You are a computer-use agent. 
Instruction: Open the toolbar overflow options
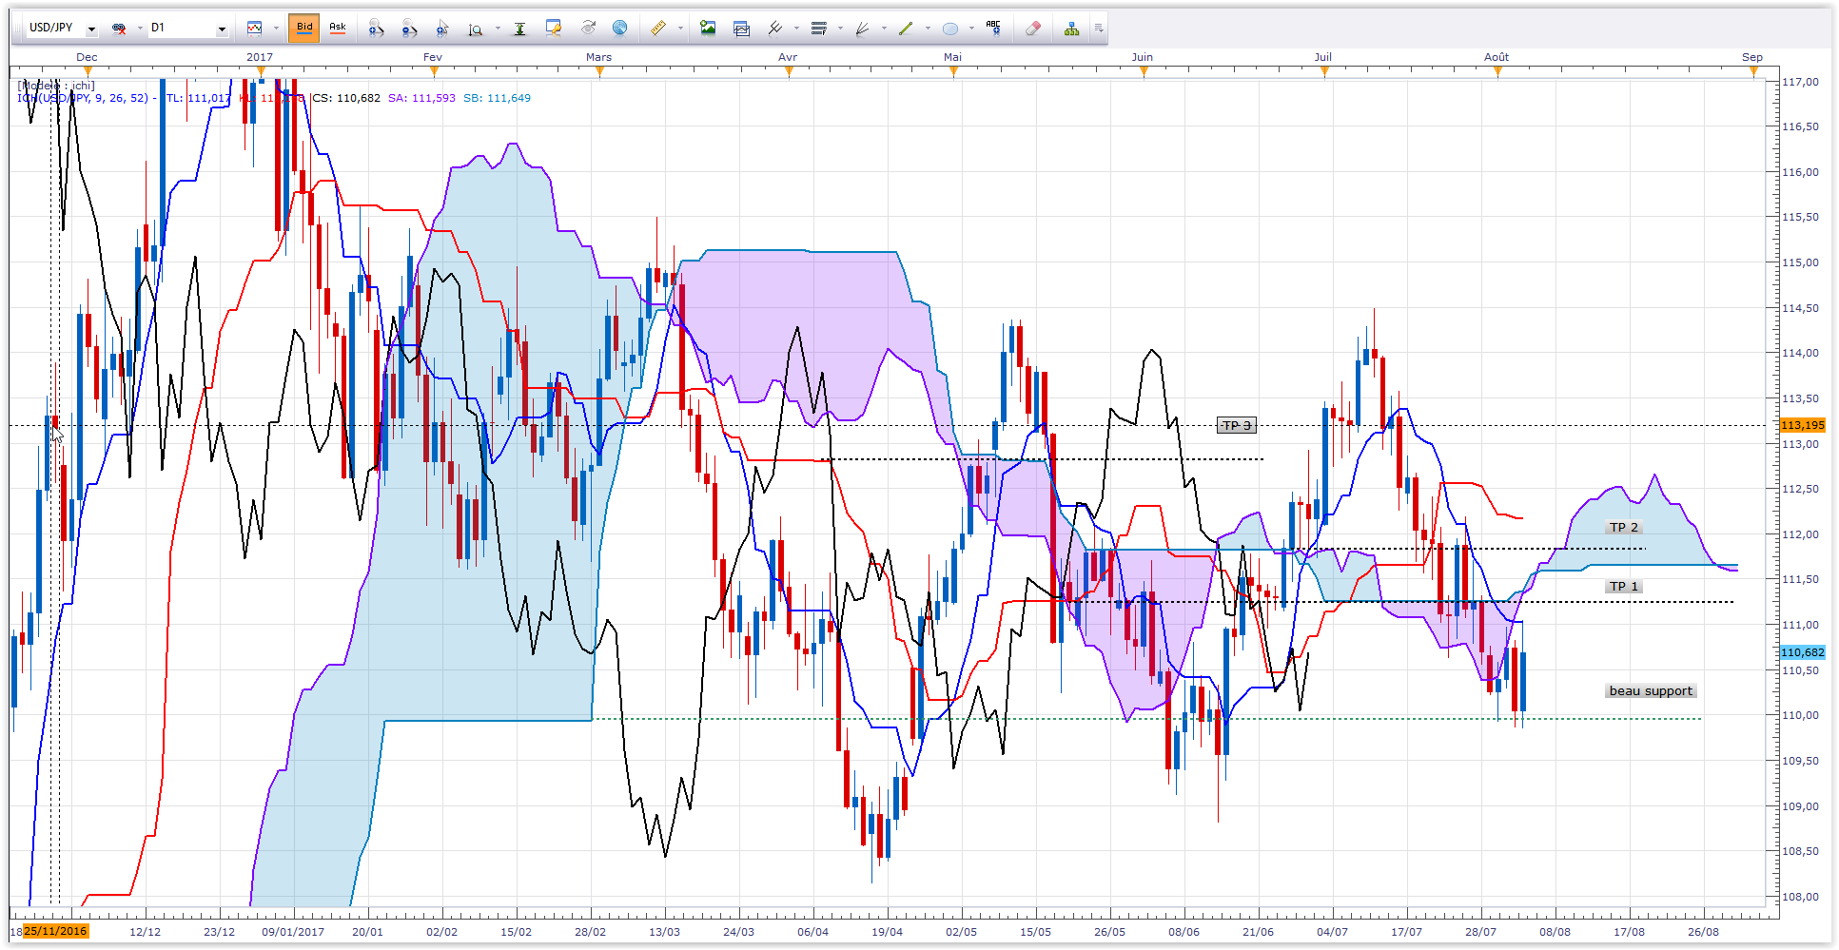click(x=1099, y=29)
